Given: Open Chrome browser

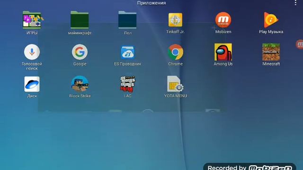Looking at the screenshot, I should click(175, 52).
